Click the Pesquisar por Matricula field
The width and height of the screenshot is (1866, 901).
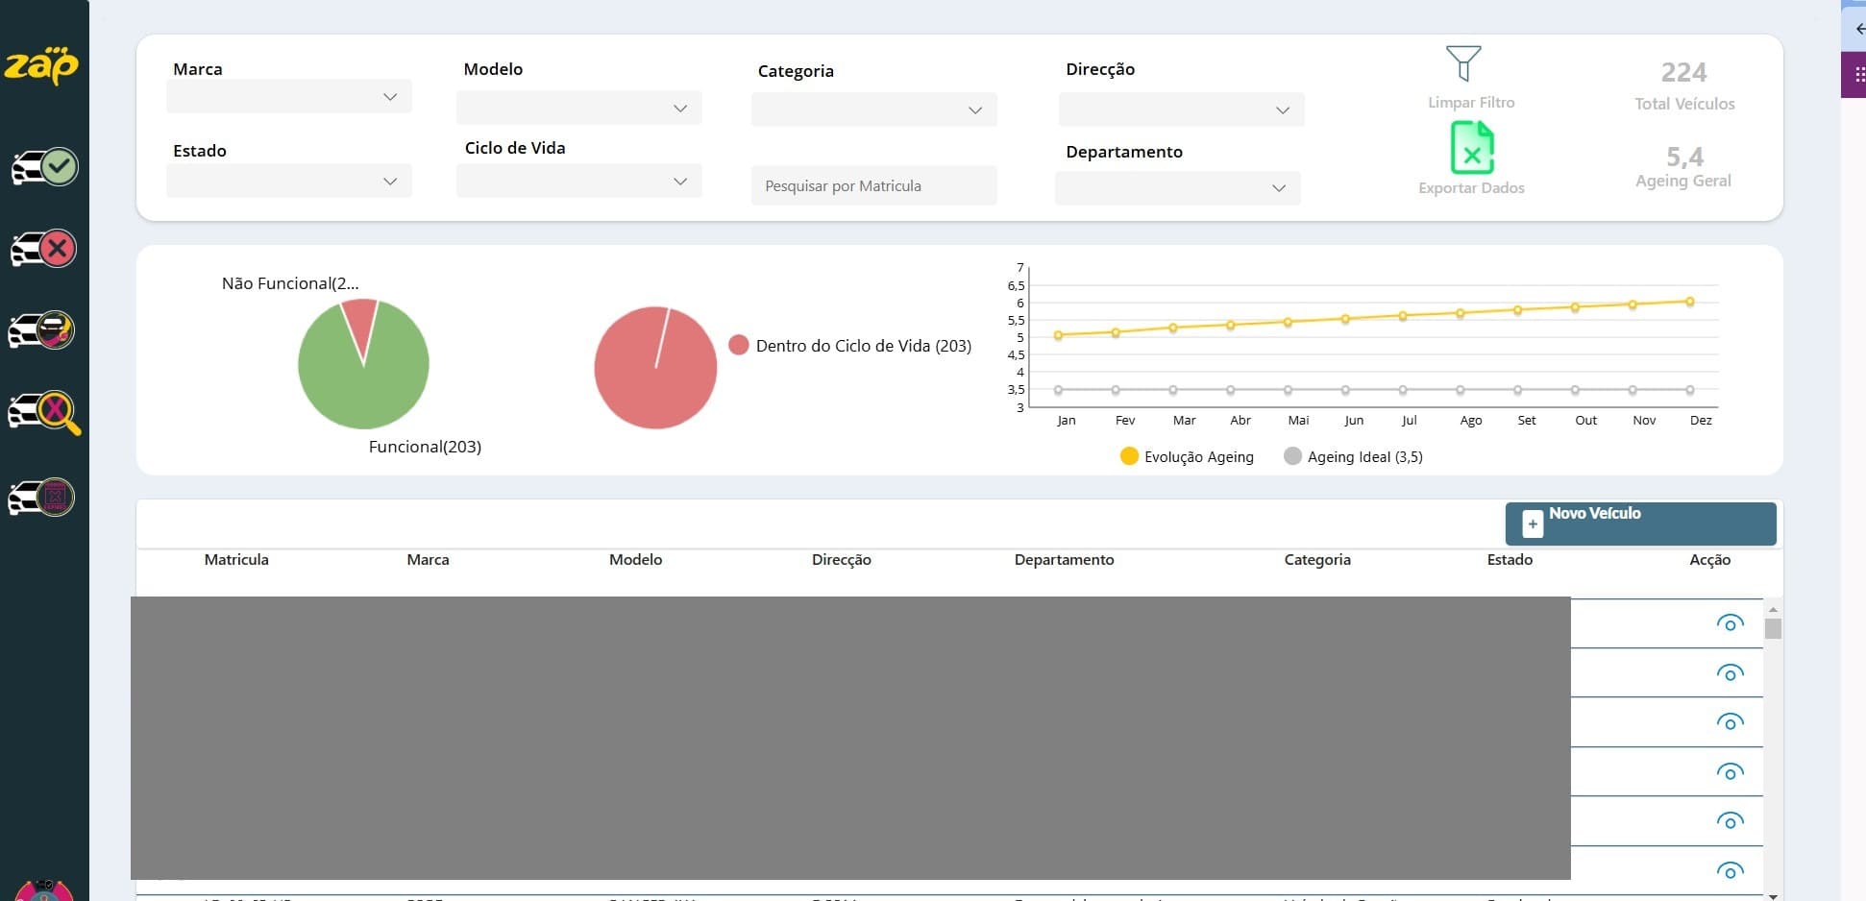(x=874, y=185)
